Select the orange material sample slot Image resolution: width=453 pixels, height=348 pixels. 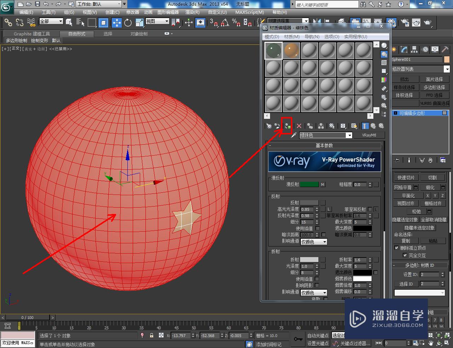click(292, 51)
